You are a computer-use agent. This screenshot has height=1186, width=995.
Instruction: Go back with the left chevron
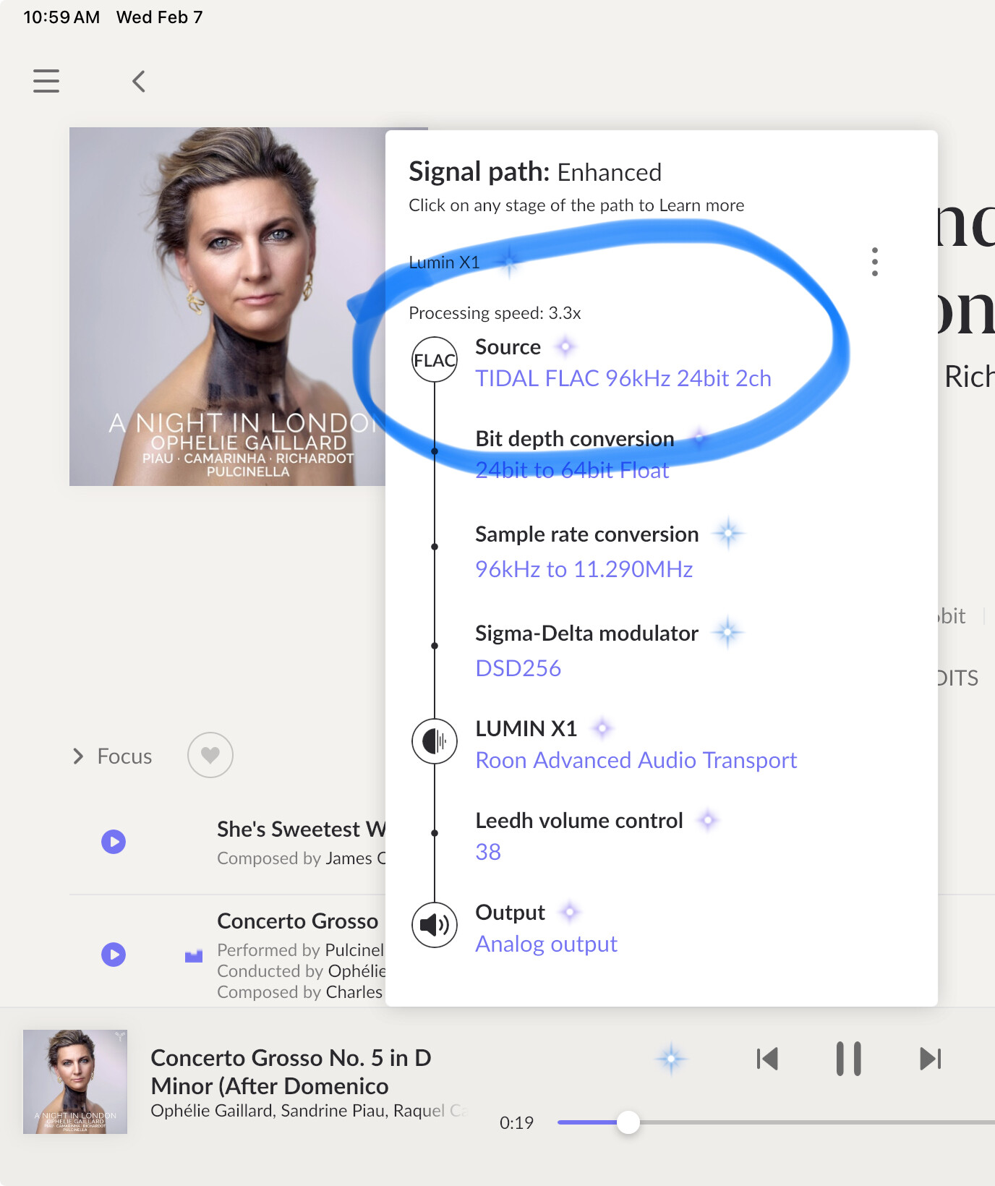coord(139,81)
